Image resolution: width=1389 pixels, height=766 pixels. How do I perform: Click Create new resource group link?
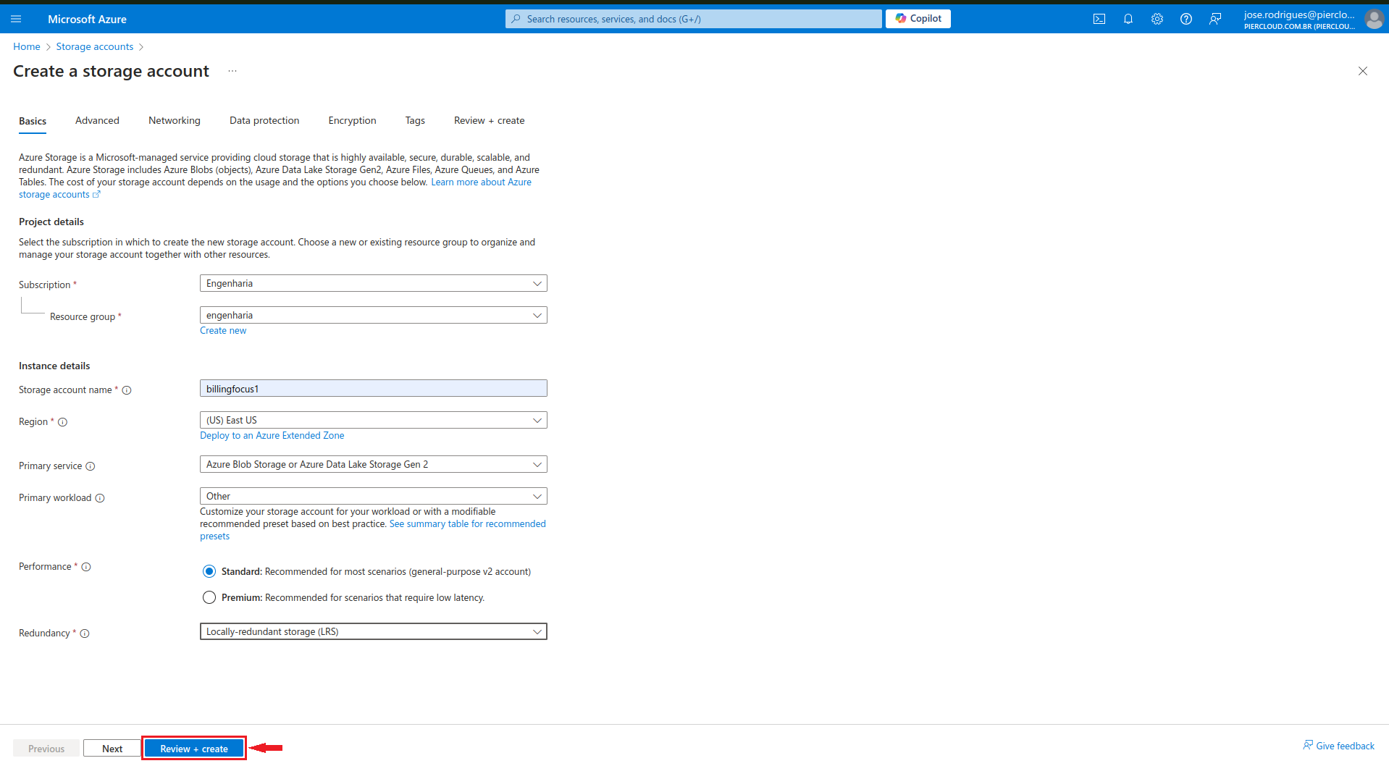[x=223, y=331]
